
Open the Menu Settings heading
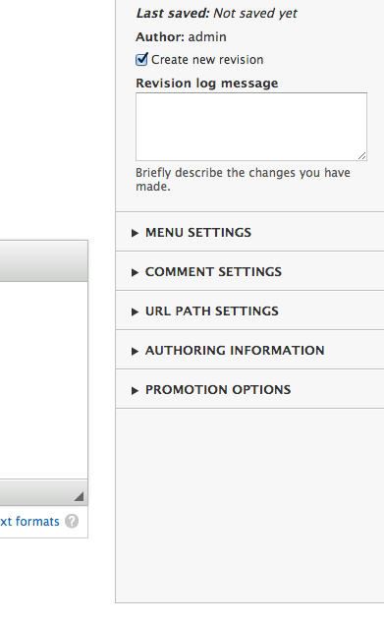tap(198, 233)
